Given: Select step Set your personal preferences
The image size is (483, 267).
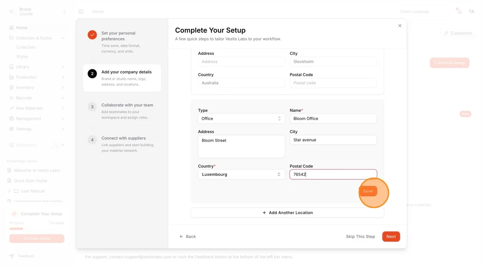Looking at the screenshot, I should (122, 42).
